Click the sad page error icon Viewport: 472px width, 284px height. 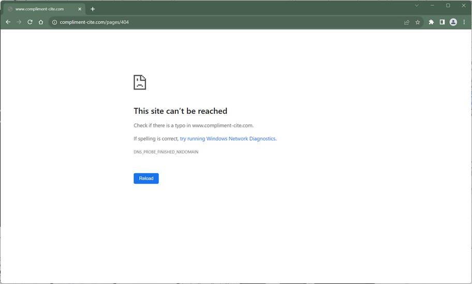(140, 82)
